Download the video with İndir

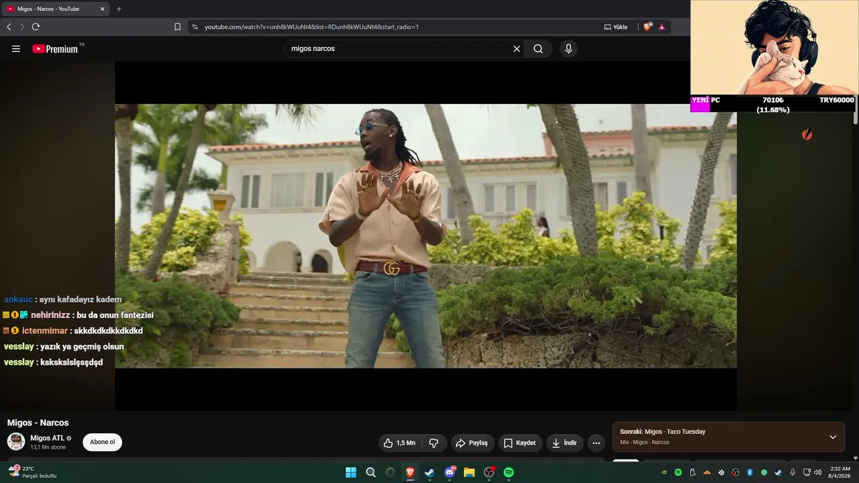tap(564, 443)
